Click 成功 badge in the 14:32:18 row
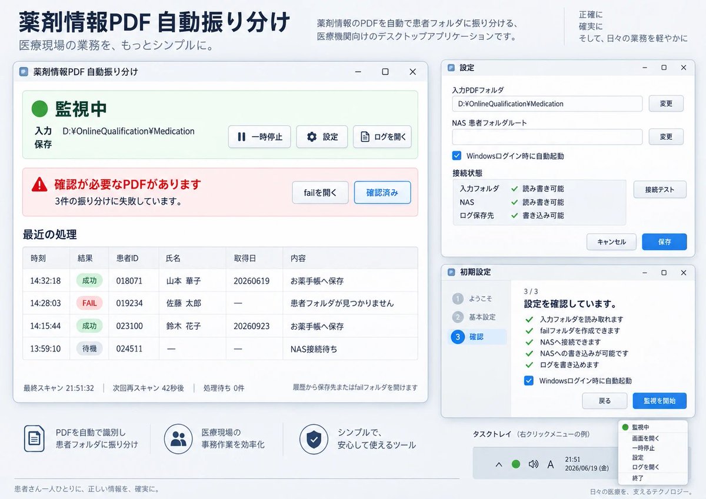 (x=89, y=280)
